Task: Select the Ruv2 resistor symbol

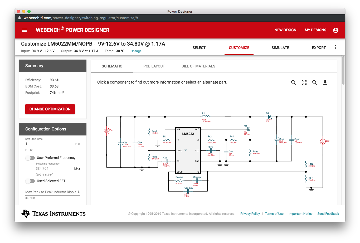Action: point(149,132)
